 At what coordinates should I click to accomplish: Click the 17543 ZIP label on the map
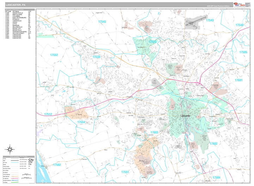pos(210,20)
